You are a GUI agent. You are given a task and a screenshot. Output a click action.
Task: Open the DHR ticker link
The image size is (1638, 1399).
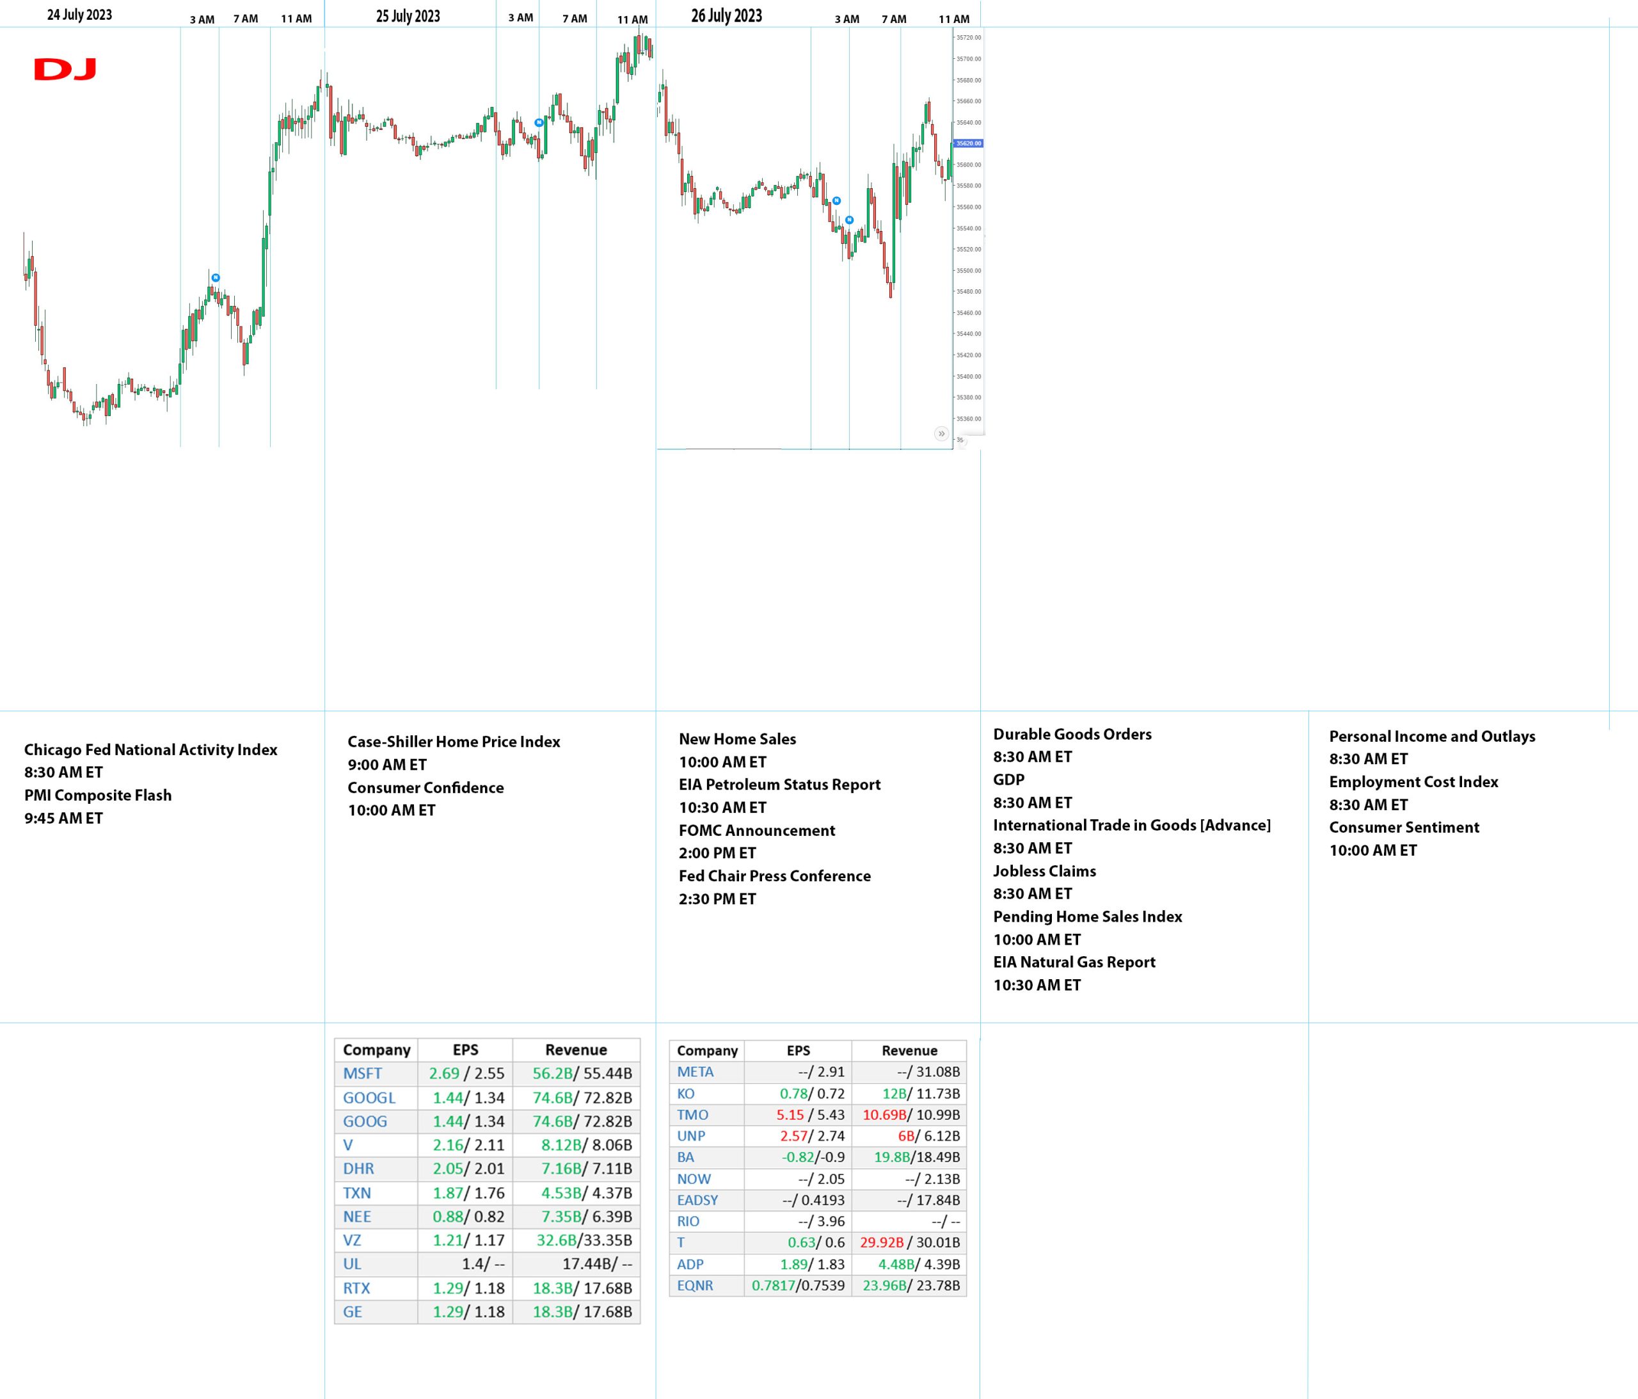pos(358,1169)
